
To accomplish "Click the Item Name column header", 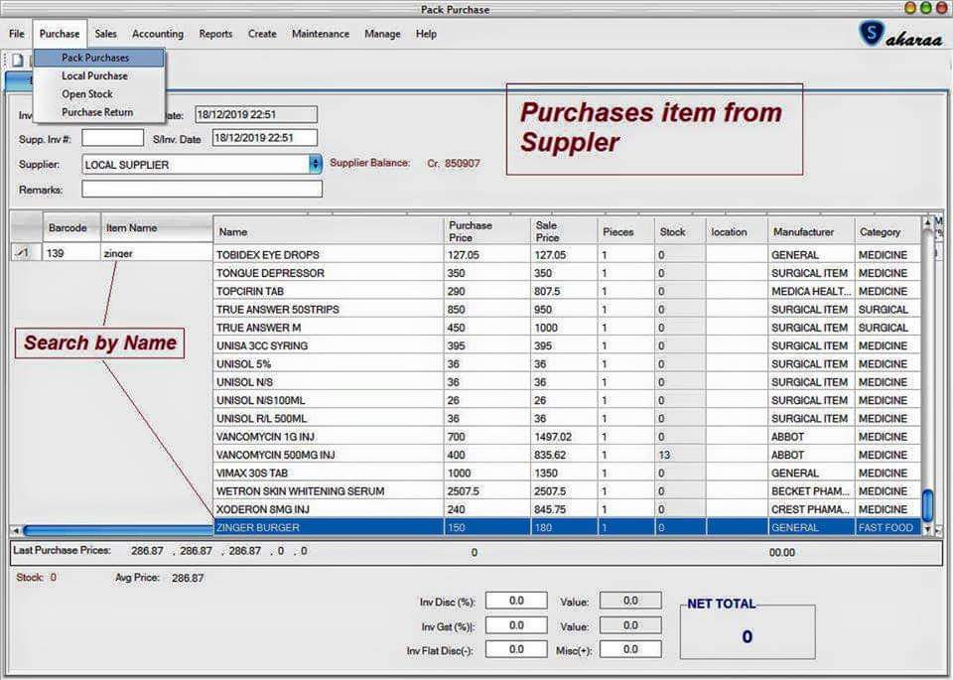I will point(158,228).
